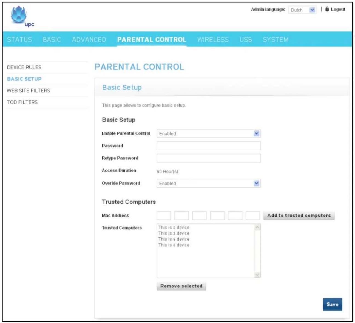Go to the ADVANCED tab
This screenshot has height=323, width=355.
click(x=89, y=39)
